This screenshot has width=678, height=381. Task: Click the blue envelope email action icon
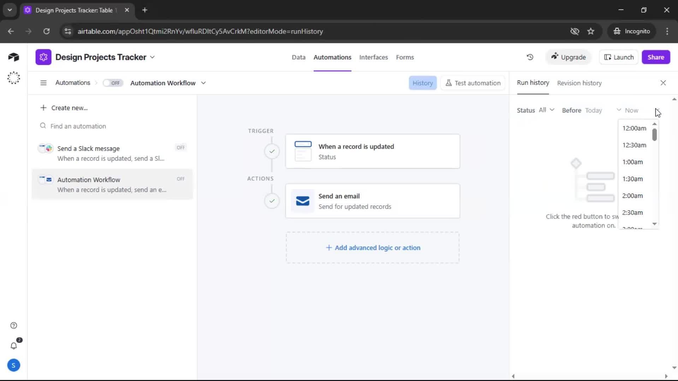point(303,201)
